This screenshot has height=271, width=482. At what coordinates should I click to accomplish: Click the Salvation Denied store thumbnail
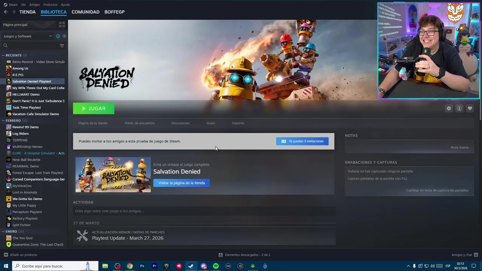pos(113,175)
